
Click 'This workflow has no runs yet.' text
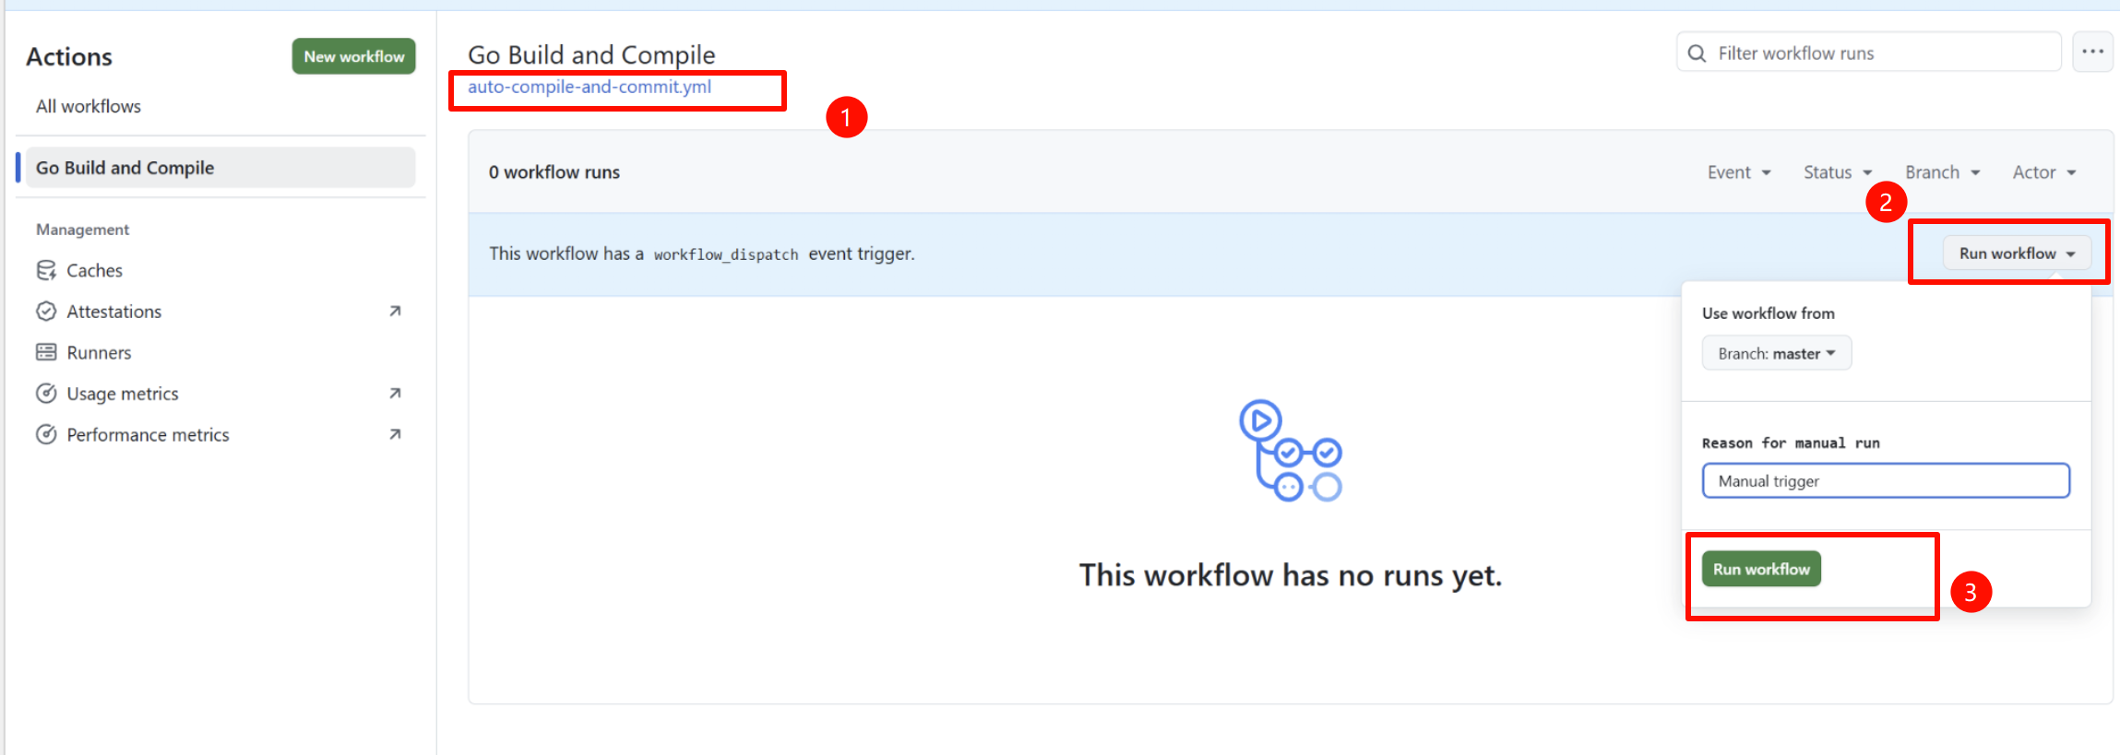click(x=1291, y=575)
